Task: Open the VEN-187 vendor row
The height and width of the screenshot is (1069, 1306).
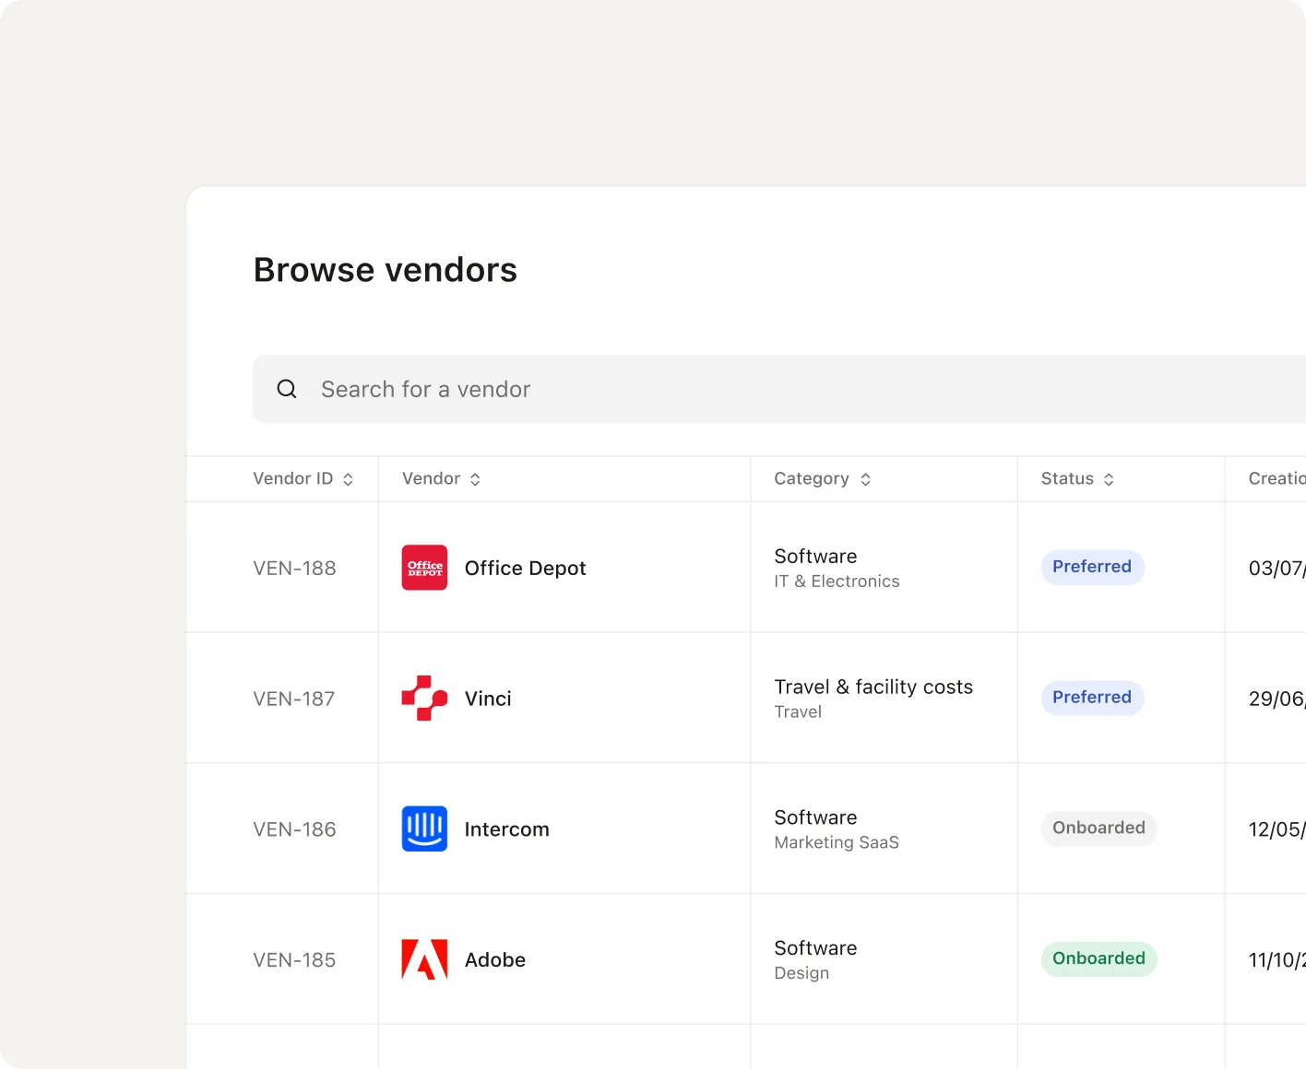Action: pyautogui.click(x=646, y=698)
